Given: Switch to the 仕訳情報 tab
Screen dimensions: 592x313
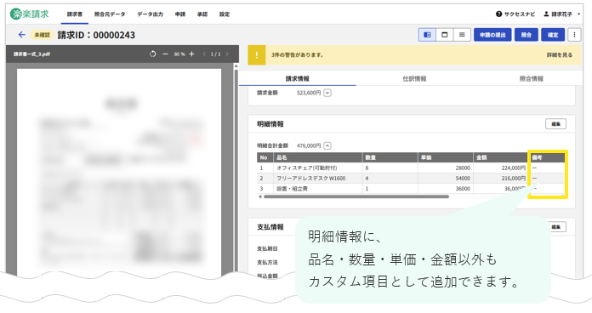Looking at the screenshot, I should (414, 78).
